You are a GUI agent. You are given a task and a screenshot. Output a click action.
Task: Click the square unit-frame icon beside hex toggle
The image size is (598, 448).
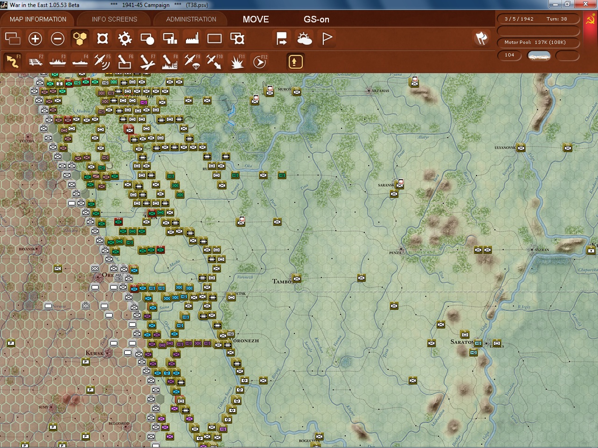point(102,38)
